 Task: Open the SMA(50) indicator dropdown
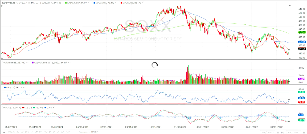[x=116, y=3]
